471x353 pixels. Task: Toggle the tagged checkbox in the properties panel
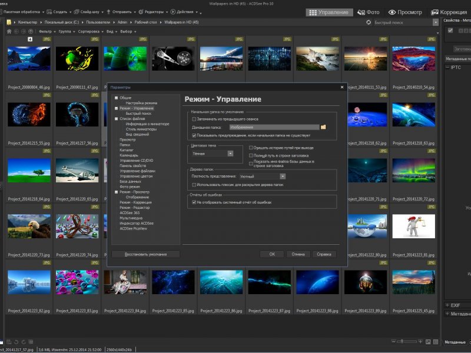pyautogui.click(x=450, y=31)
